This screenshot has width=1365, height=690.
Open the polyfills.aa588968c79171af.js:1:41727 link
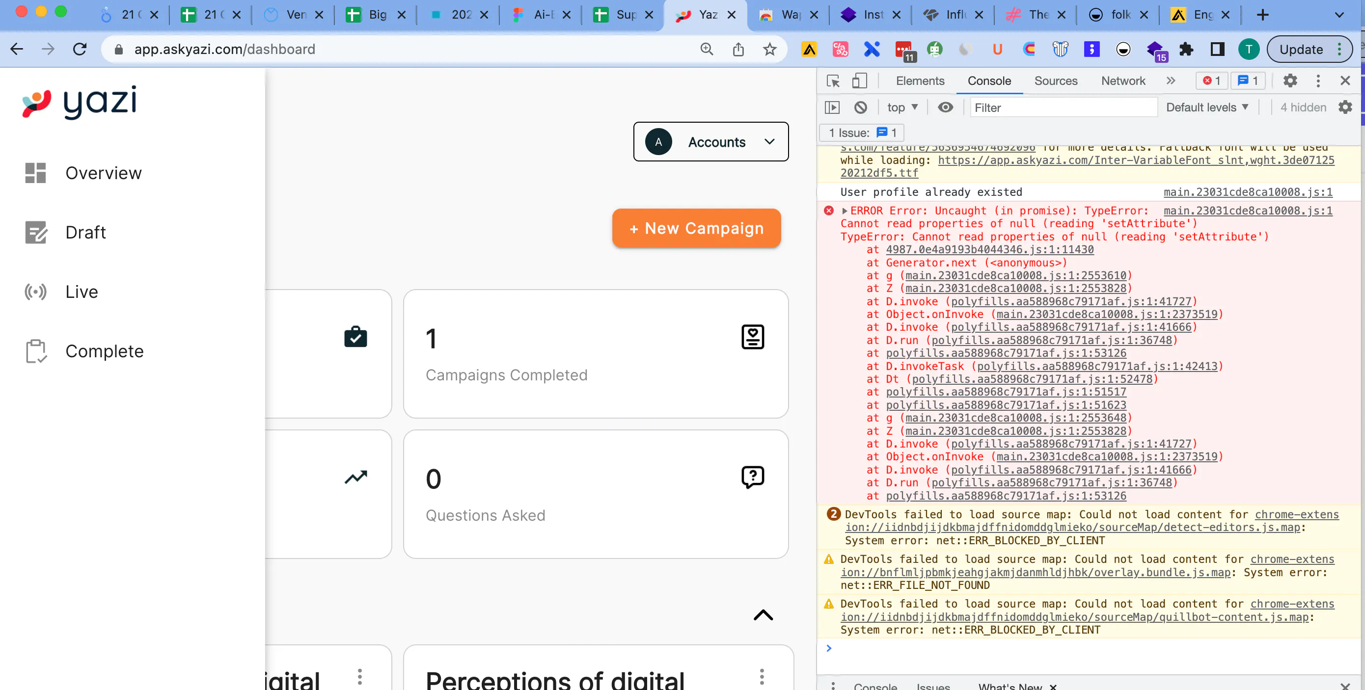pyautogui.click(x=1070, y=301)
